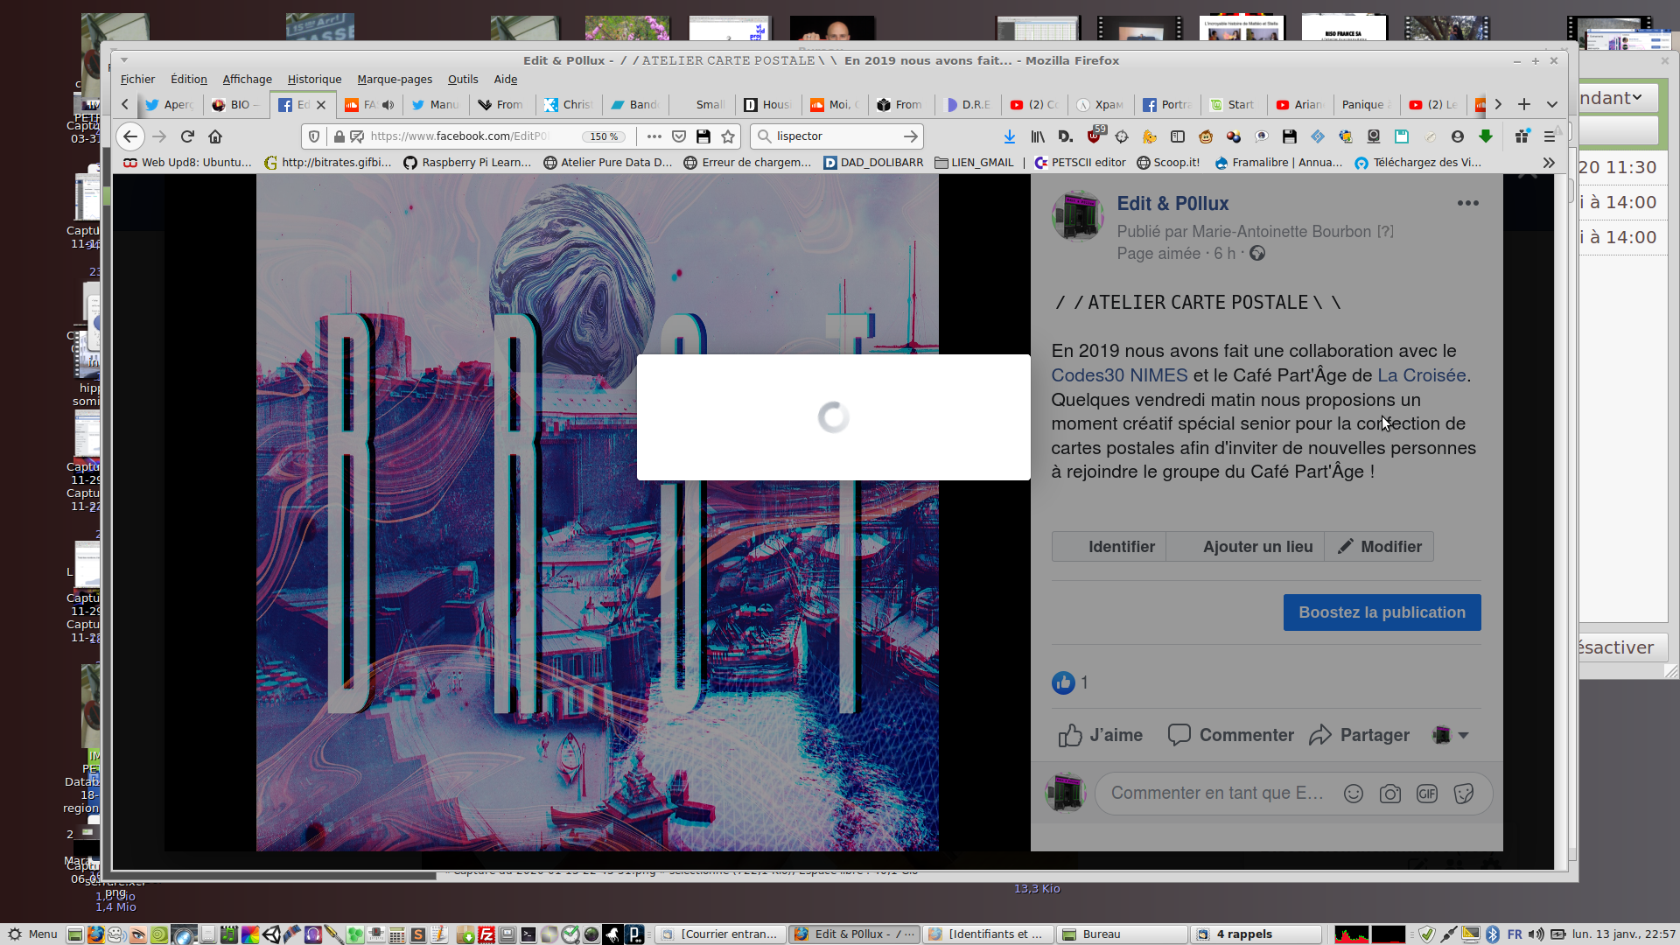Insert a GIF in the comment
Viewport: 1680px width, 945px height.
[1426, 794]
